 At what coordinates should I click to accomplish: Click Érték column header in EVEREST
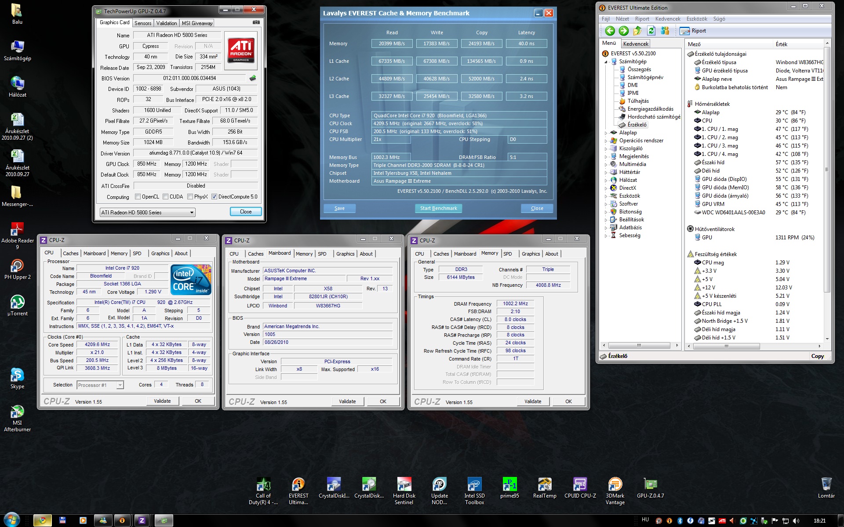pyautogui.click(x=797, y=44)
